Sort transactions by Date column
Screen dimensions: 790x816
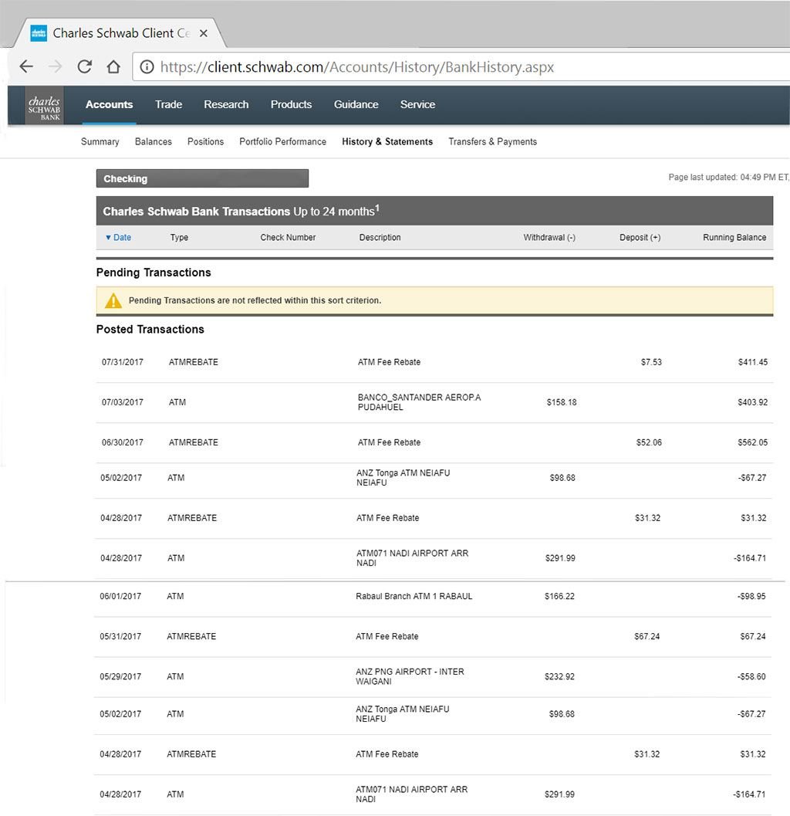(x=119, y=237)
